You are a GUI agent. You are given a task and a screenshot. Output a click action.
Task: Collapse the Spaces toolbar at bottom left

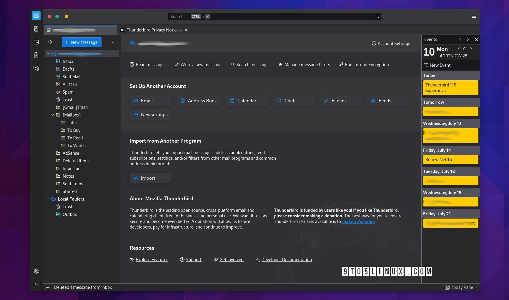(x=36, y=284)
